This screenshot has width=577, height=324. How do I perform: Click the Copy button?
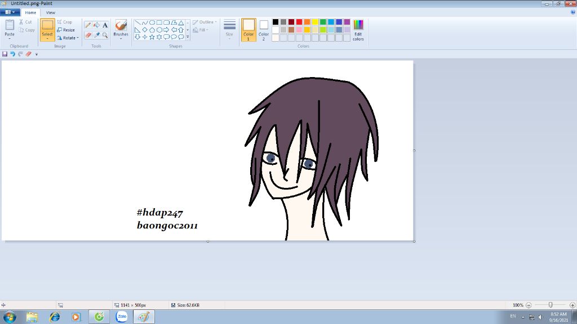(26, 30)
